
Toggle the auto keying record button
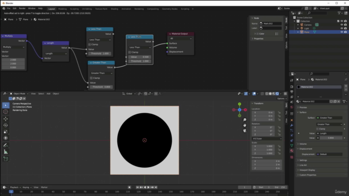pyautogui.click(x=129, y=187)
